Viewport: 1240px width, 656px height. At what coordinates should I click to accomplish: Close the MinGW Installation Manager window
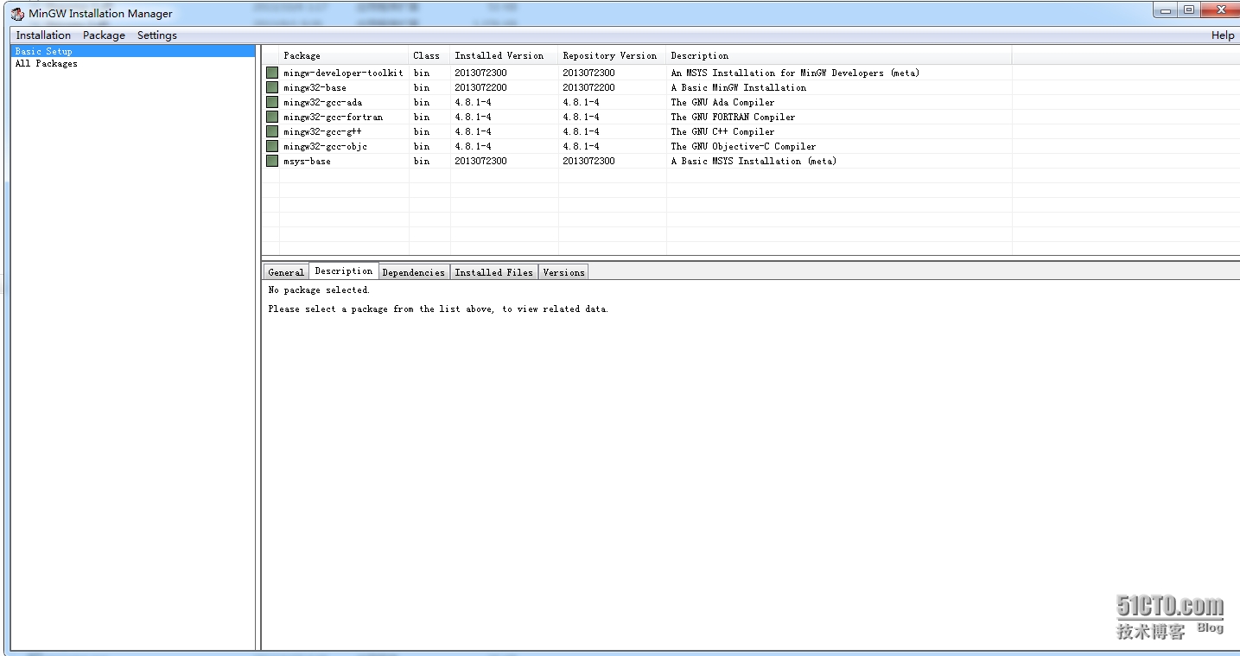click(x=1220, y=10)
